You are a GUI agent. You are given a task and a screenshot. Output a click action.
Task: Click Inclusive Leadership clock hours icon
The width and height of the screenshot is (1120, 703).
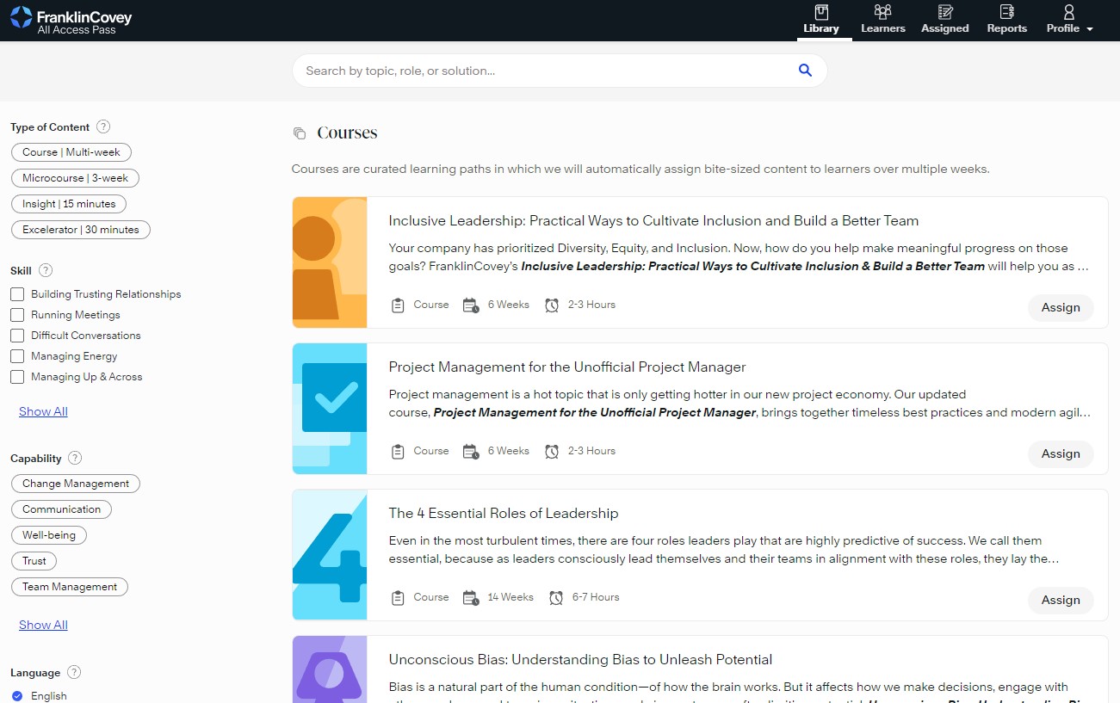(x=552, y=305)
